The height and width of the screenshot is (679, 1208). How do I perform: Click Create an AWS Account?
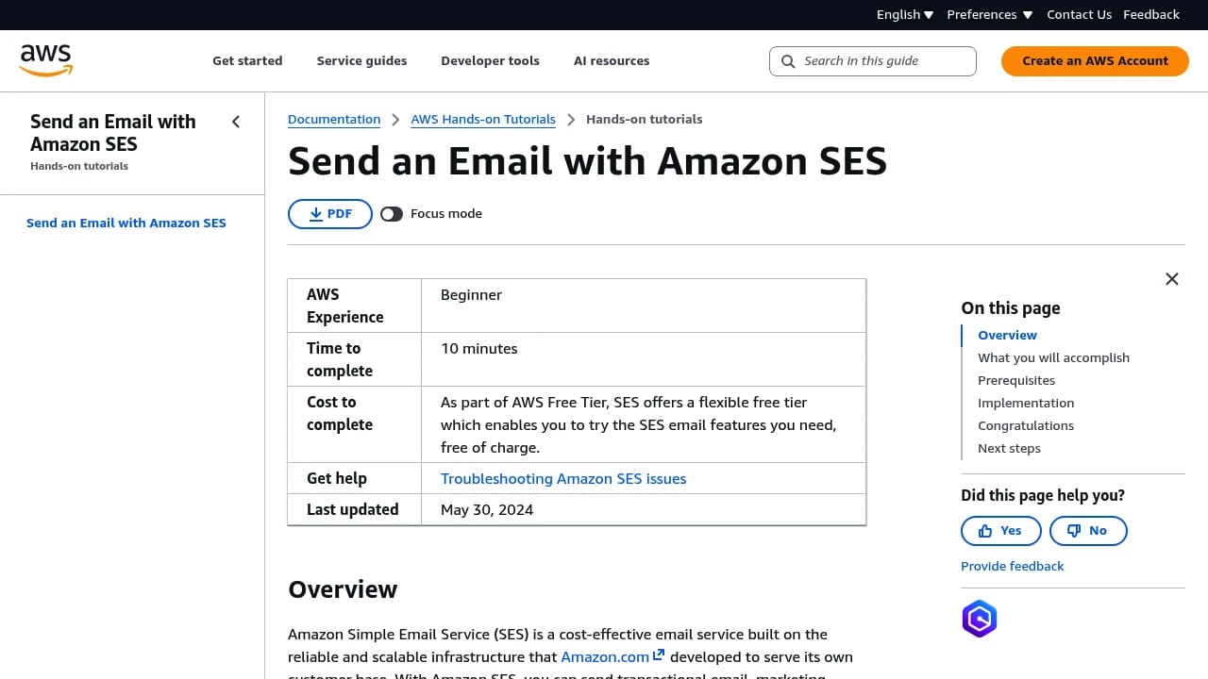pyautogui.click(x=1095, y=60)
